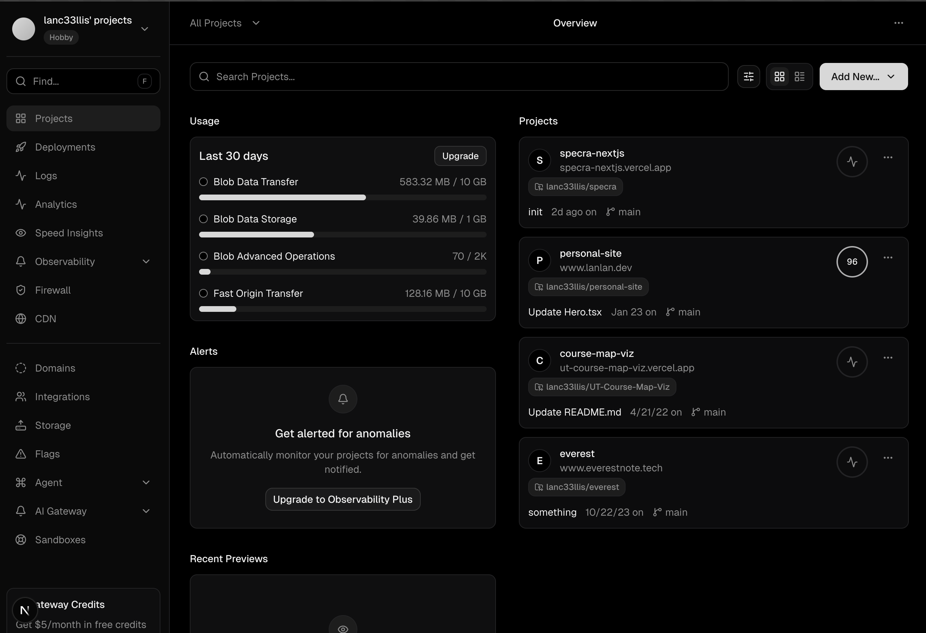This screenshot has width=926, height=633.
Task: Open the top-right page options ellipsis
Action: 898,23
